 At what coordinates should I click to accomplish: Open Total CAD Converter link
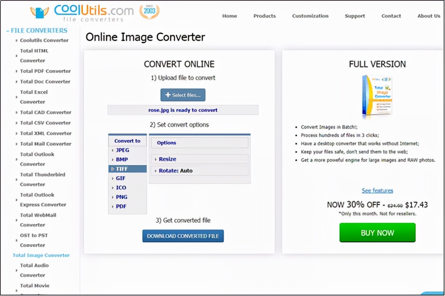coord(46,112)
